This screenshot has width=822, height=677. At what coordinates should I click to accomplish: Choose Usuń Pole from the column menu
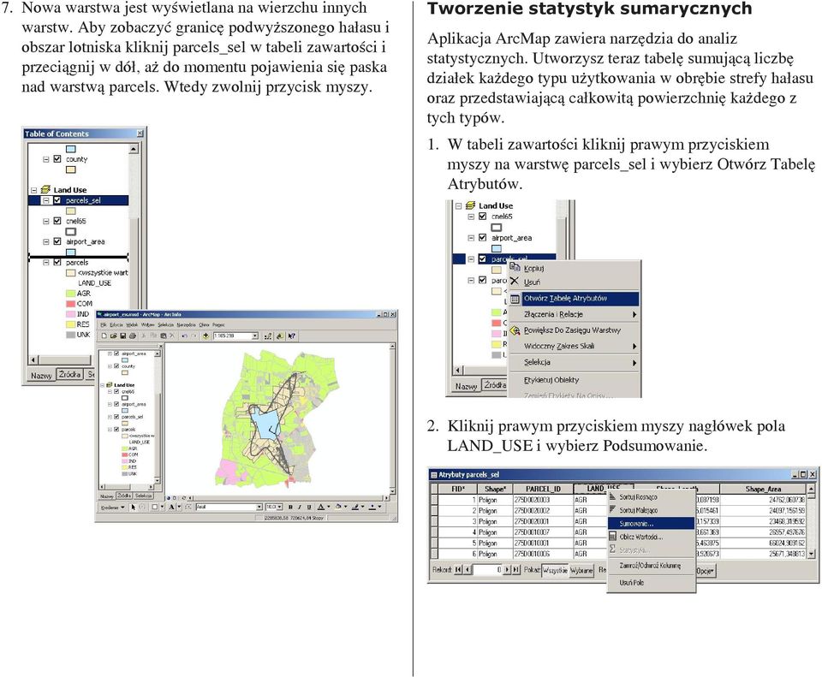tap(651, 583)
